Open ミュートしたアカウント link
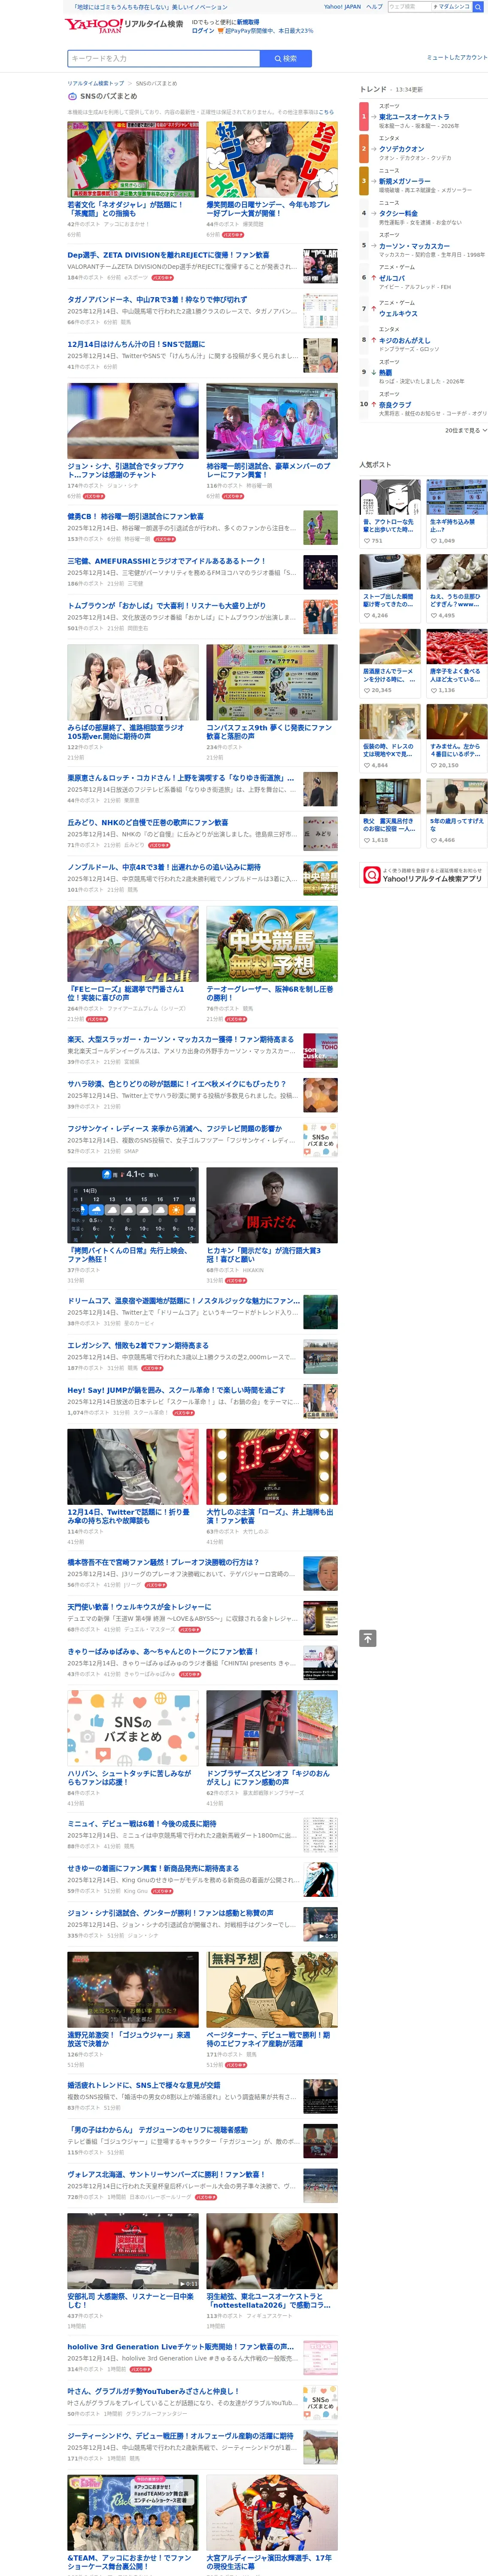Screen dimensions: 488x2576 tap(457, 57)
